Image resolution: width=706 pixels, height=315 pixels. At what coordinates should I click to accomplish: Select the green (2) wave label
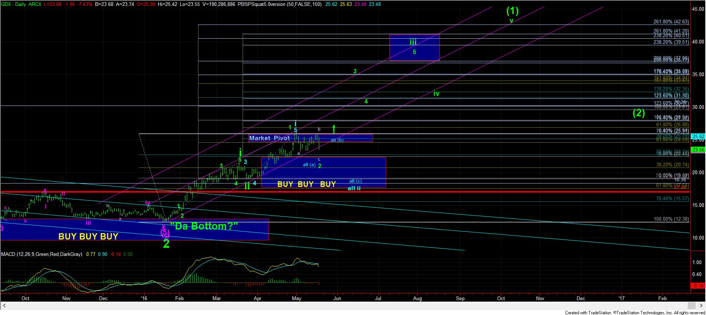point(639,113)
